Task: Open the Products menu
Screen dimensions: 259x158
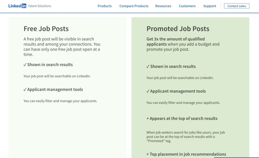Action: 104,6
